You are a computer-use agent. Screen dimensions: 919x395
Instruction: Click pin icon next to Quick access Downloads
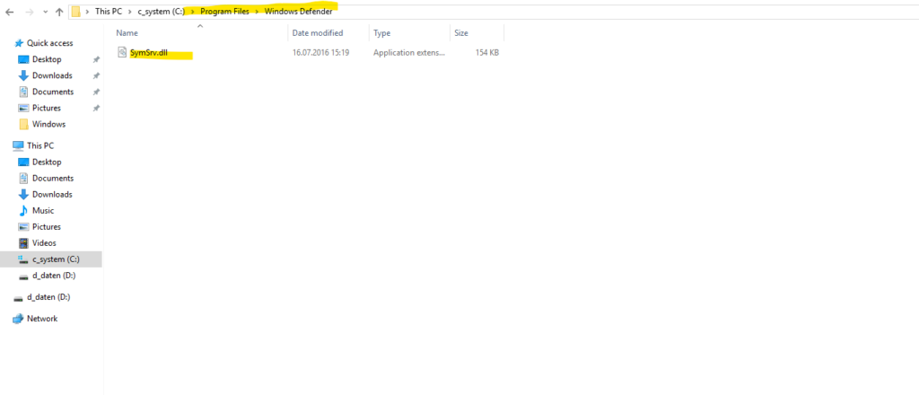97,75
